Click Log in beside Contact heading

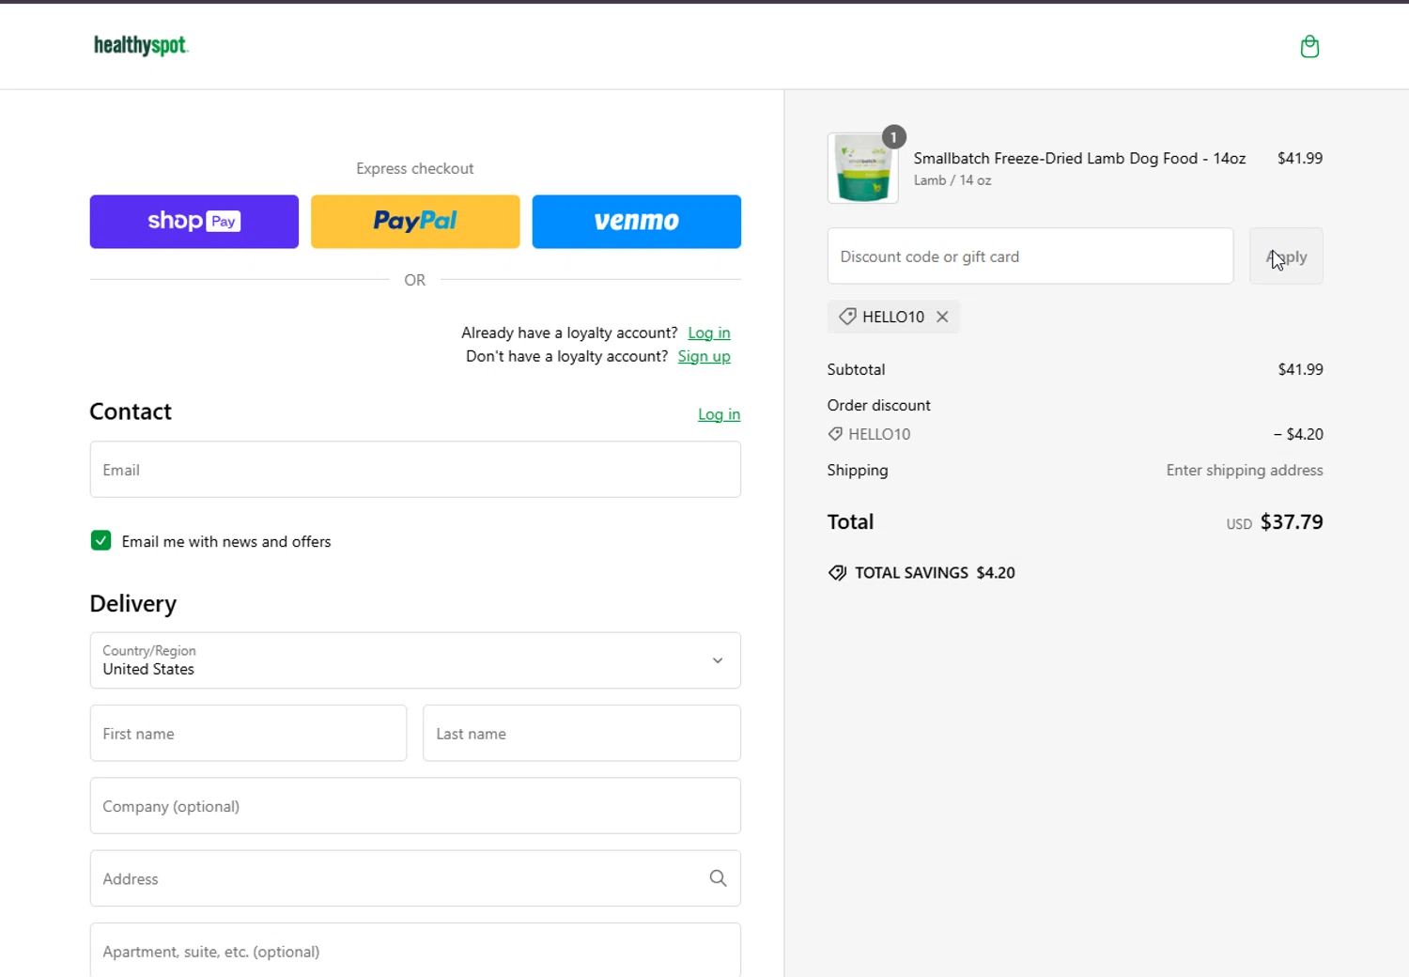pos(719,414)
